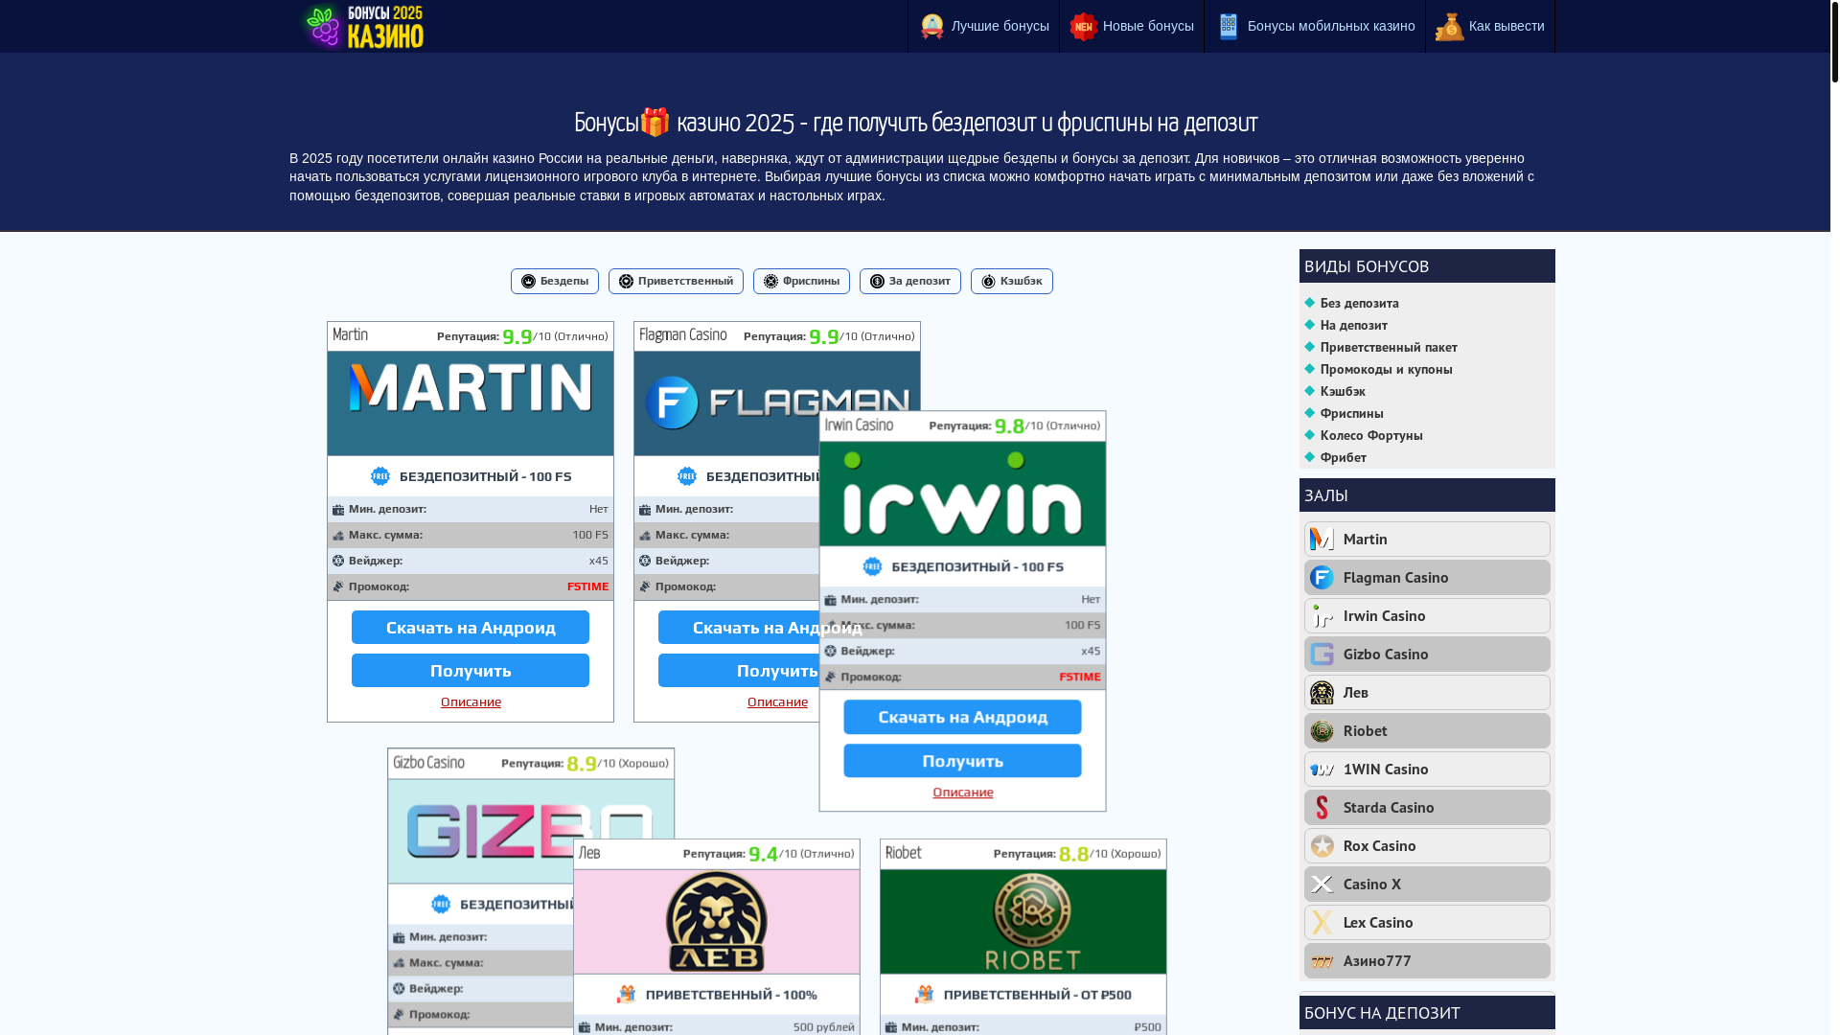Open Starda Casino entry in Залы list
The width and height of the screenshot is (1840, 1035).
(x=1427, y=807)
